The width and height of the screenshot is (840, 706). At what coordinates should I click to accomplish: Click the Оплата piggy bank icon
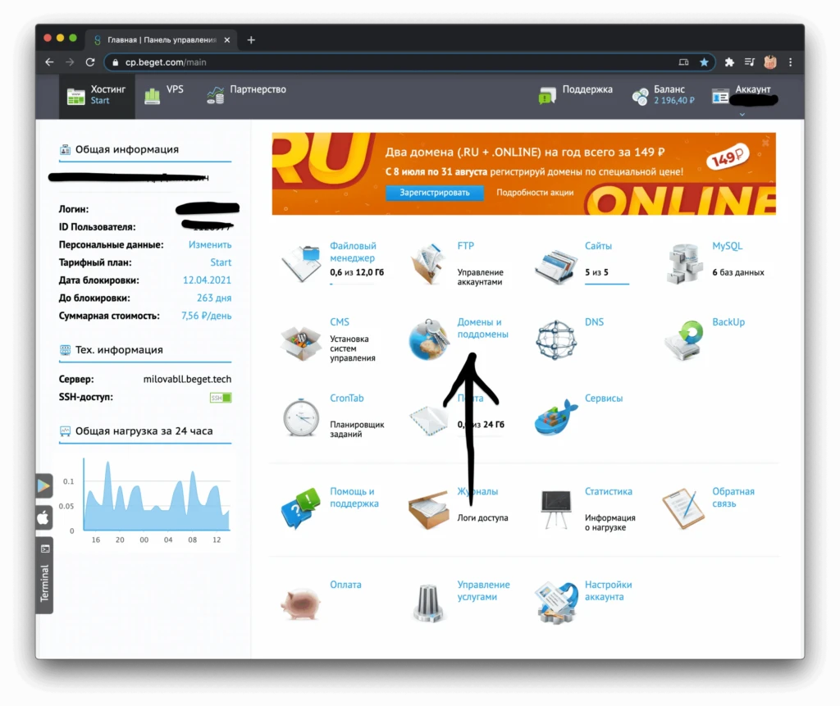[x=300, y=604]
